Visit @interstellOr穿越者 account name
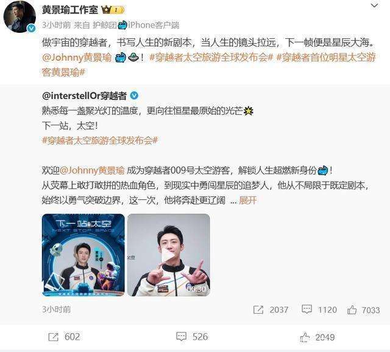 (x=84, y=96)
